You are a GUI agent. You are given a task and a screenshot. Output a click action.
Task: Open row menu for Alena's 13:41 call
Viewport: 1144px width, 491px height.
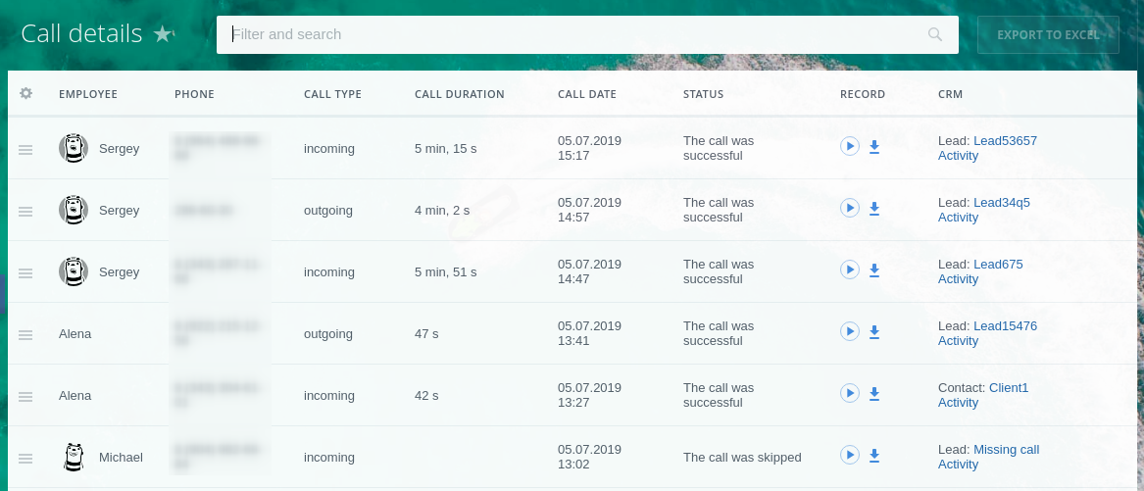(x=25, y=334)
